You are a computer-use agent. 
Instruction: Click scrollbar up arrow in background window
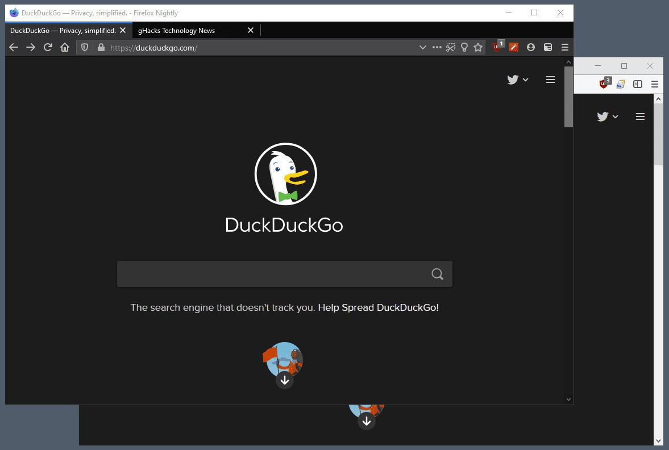[658, 99]
